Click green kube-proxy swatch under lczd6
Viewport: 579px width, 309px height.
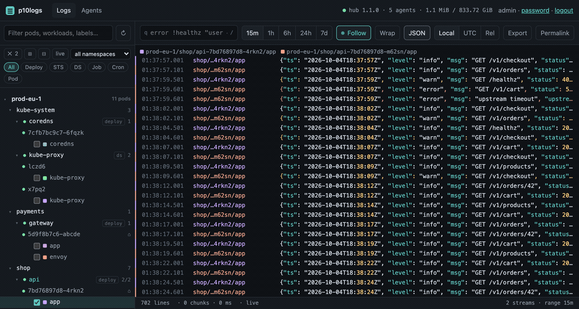coord(45,178)
